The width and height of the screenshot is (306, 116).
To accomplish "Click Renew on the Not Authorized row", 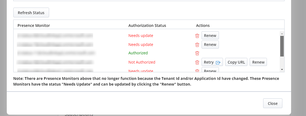I will [x=258, y=62].
